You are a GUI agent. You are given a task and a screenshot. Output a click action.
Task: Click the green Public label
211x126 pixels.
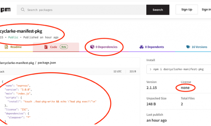(13, 37)
